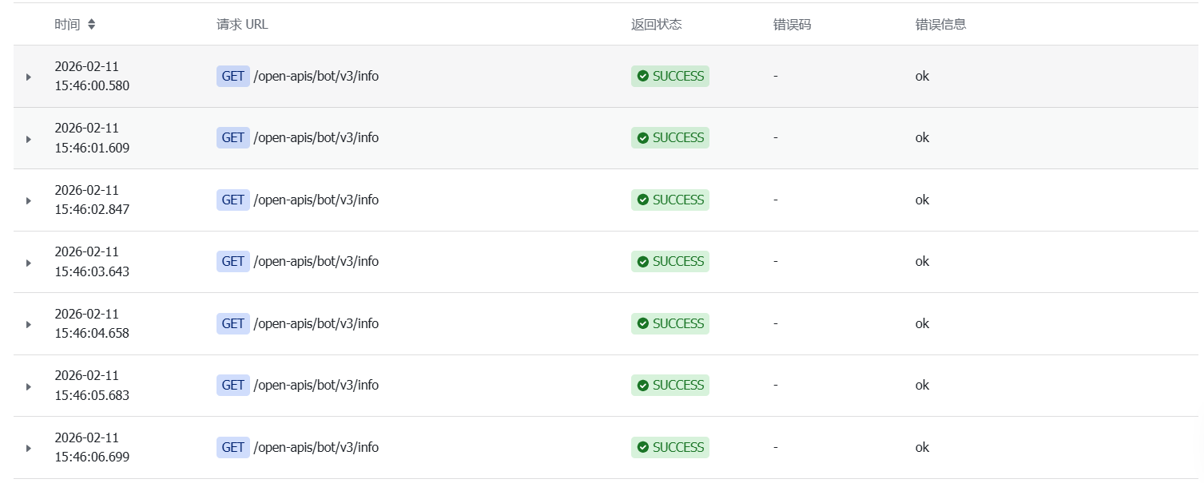1204x483 pixels.
Task: Click the 返回状态 column header
Action: pos(657,24)
